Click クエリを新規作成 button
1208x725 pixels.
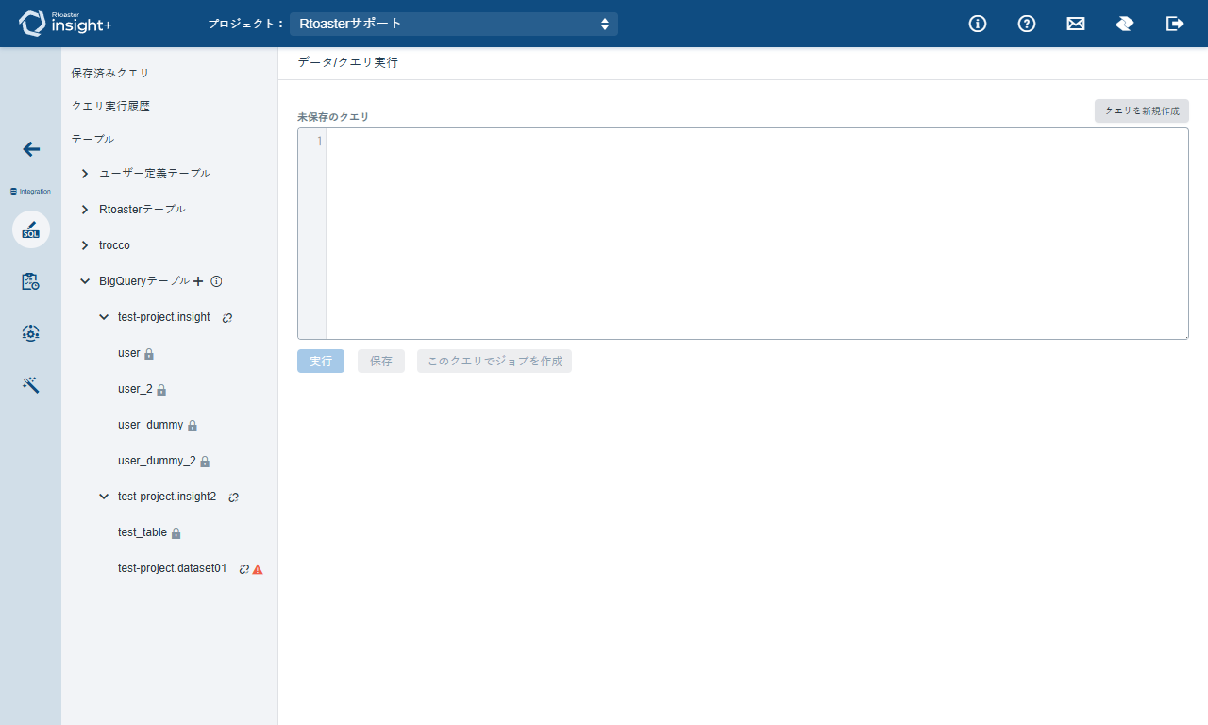click(1142, 110)
